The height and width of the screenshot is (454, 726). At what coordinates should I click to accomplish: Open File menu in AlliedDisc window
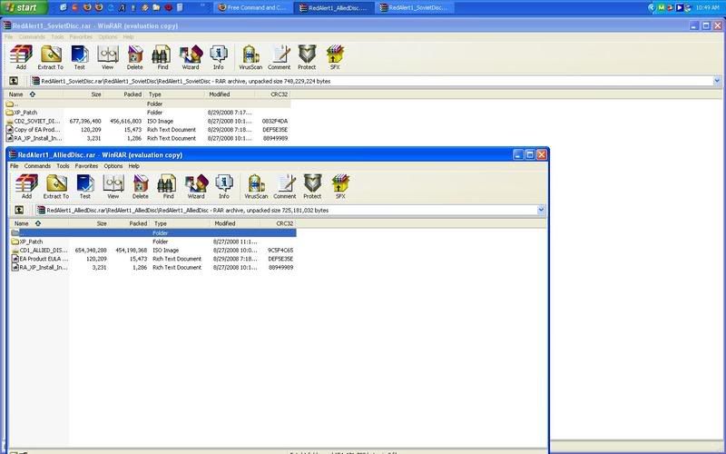coord(14,166)
